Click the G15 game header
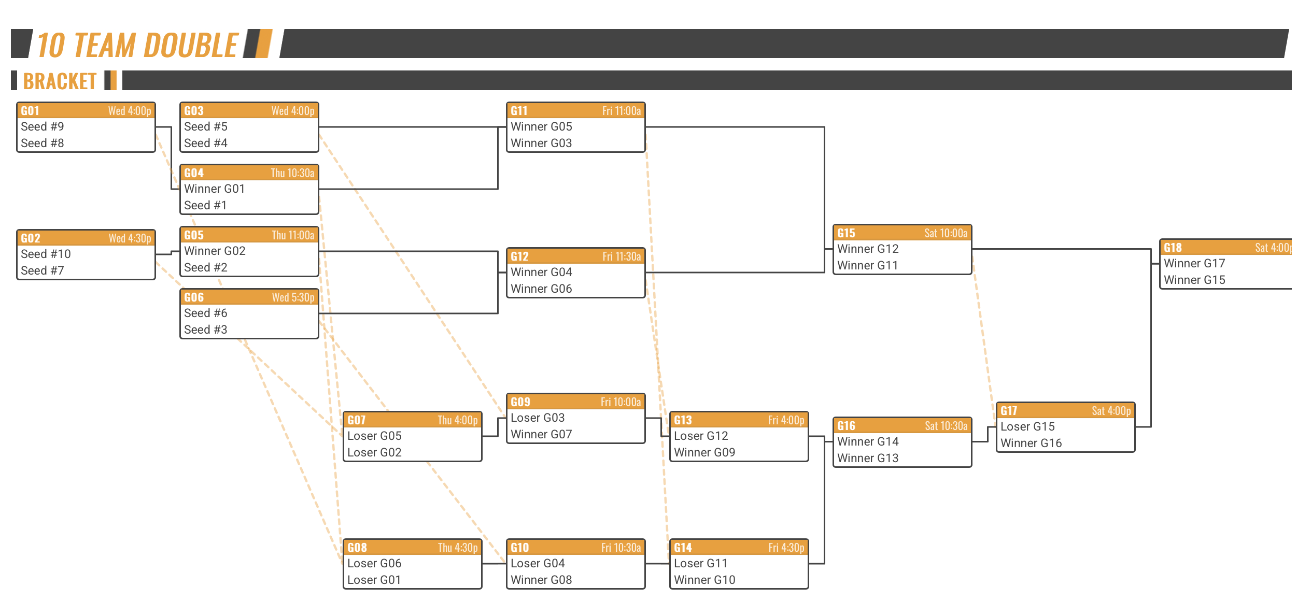 (x=903, y=233)
